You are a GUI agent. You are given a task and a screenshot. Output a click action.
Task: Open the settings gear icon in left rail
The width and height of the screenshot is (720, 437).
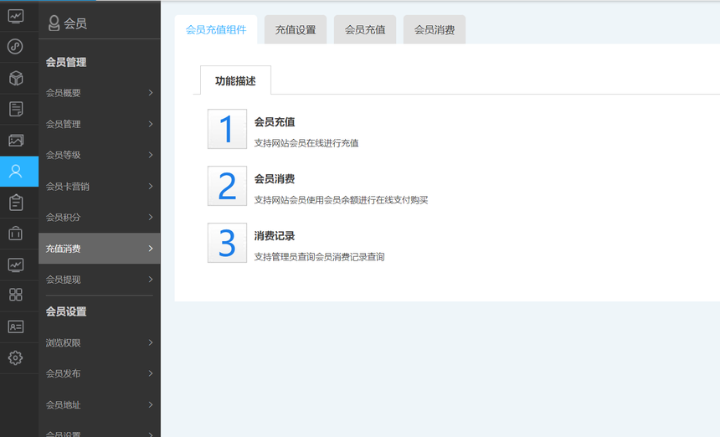coord(16,357)
